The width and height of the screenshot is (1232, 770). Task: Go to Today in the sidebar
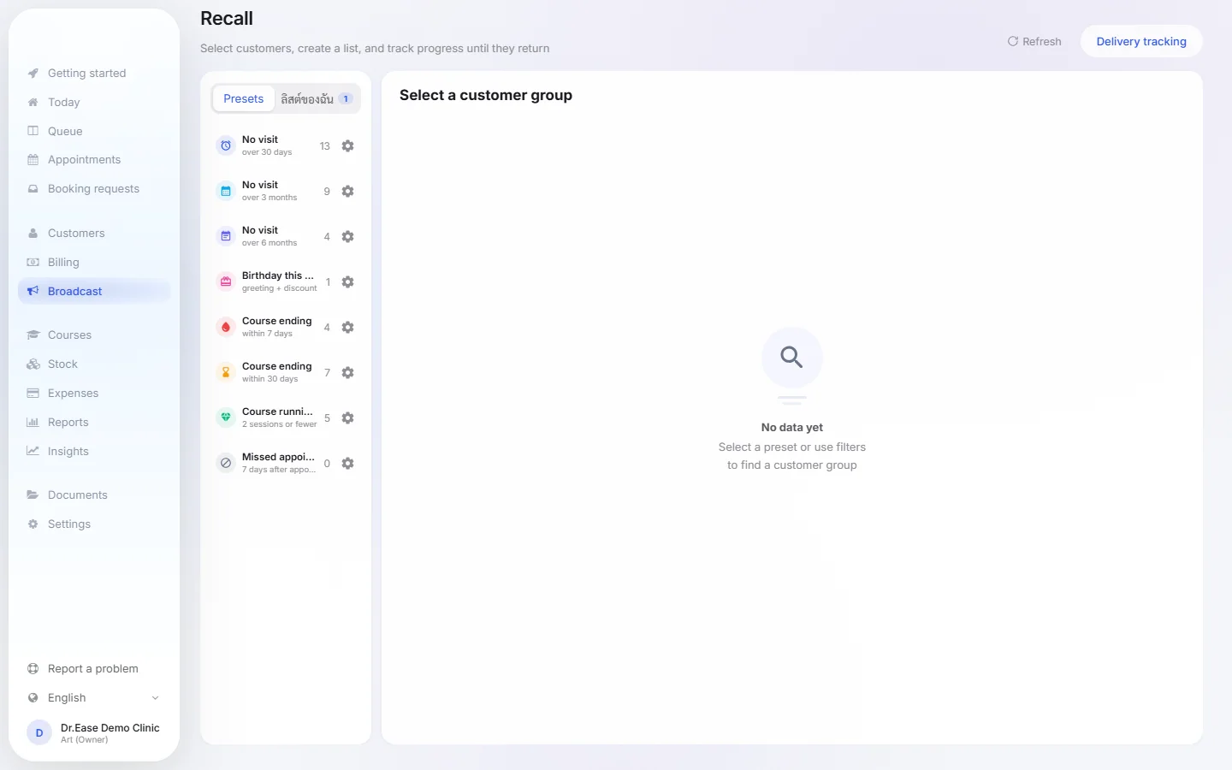click(x=94, y=103)
